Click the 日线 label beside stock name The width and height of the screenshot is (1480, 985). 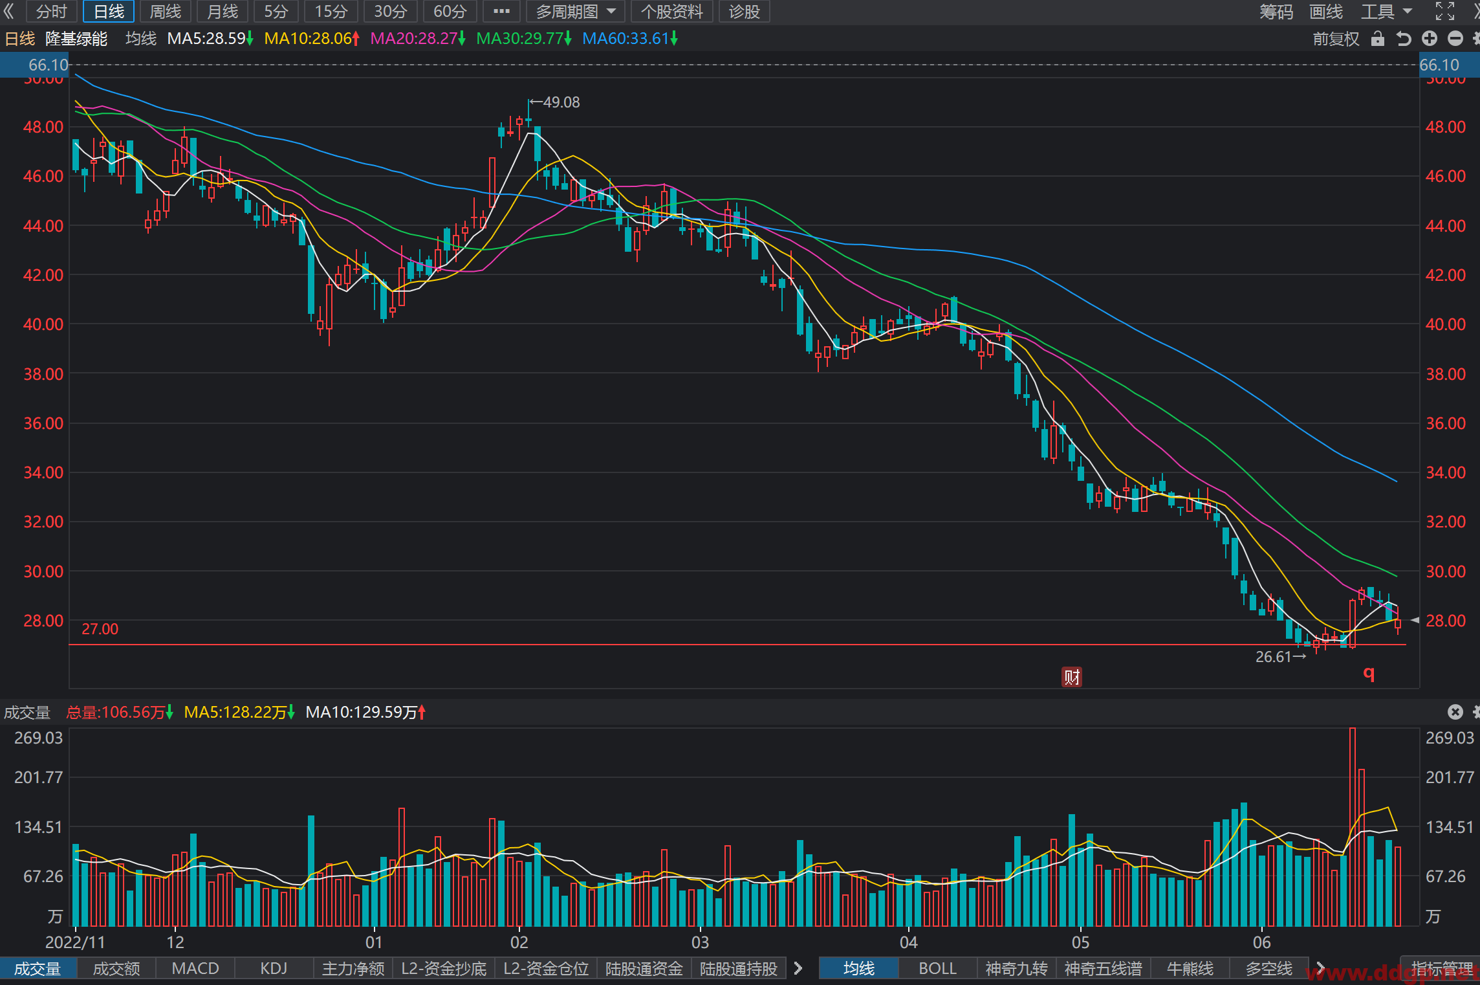(20, 39)
